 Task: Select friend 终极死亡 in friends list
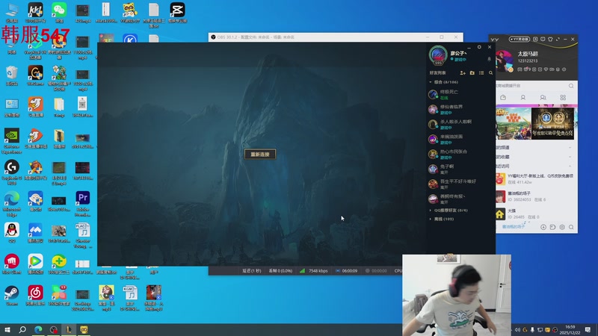click(460, 94)
